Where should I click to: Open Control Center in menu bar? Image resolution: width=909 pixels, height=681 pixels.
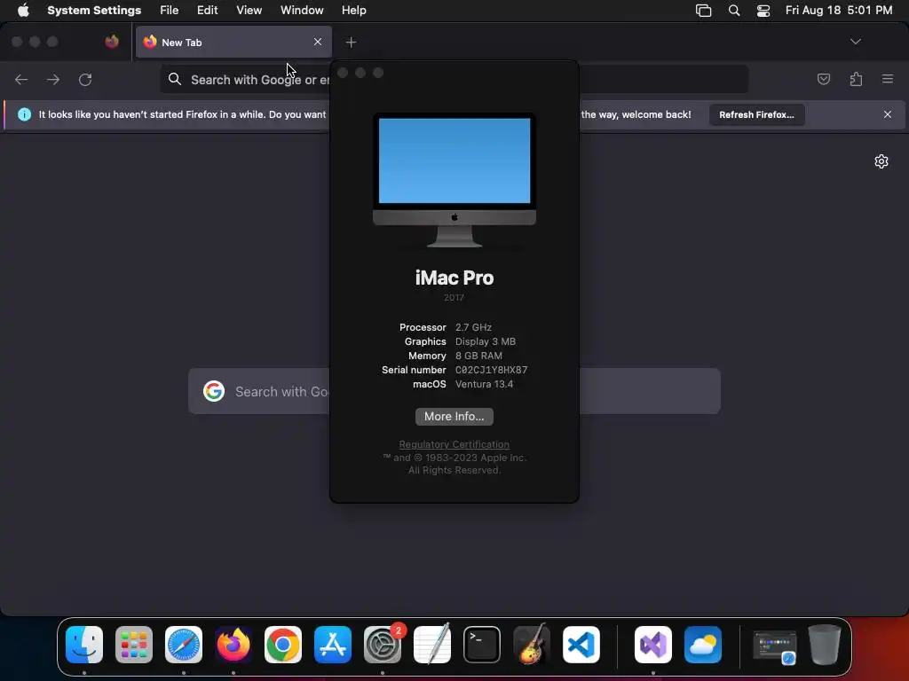pos(763,11)
